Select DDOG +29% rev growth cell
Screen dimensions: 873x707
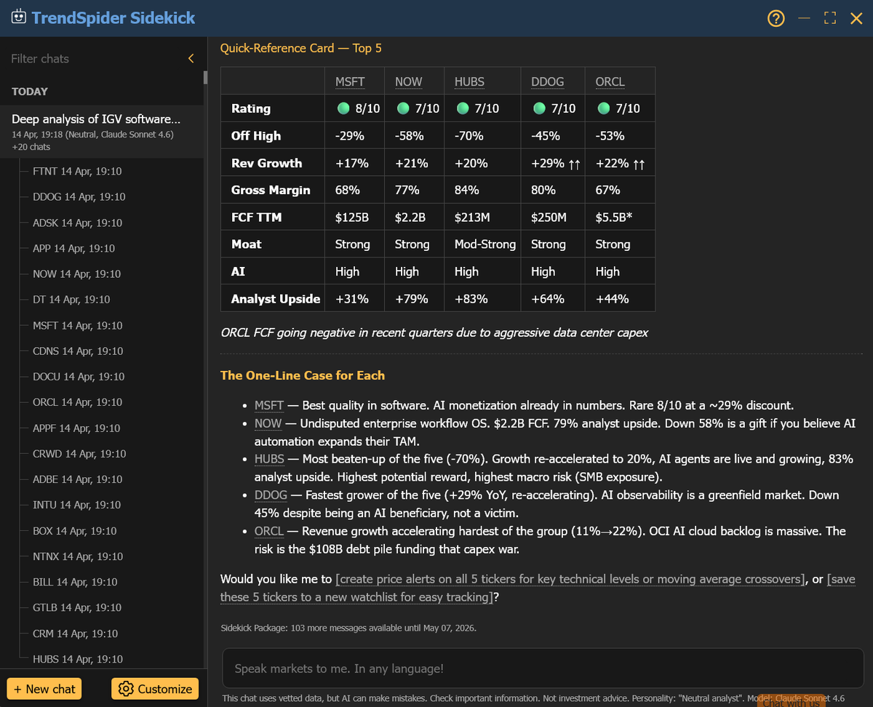tap(552, 163)
